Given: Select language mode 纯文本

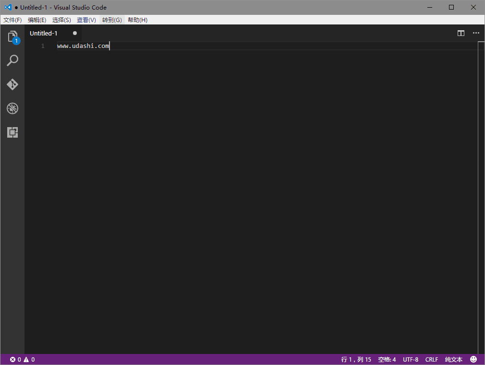Looking at the screenshot, I should point(454,359).
